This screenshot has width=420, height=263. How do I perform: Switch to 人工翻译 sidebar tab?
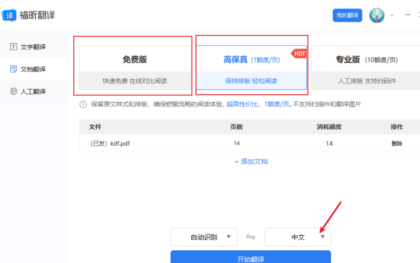coord(34,91)
